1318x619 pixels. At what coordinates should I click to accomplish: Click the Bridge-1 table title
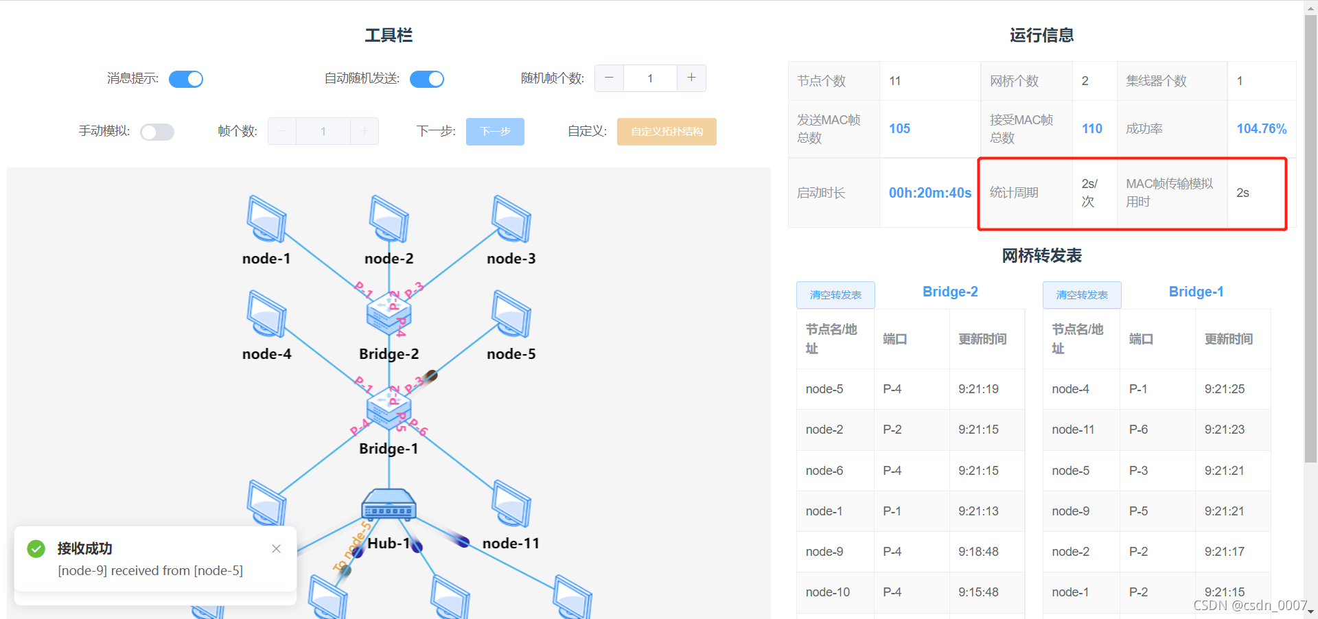[1196, 292]
